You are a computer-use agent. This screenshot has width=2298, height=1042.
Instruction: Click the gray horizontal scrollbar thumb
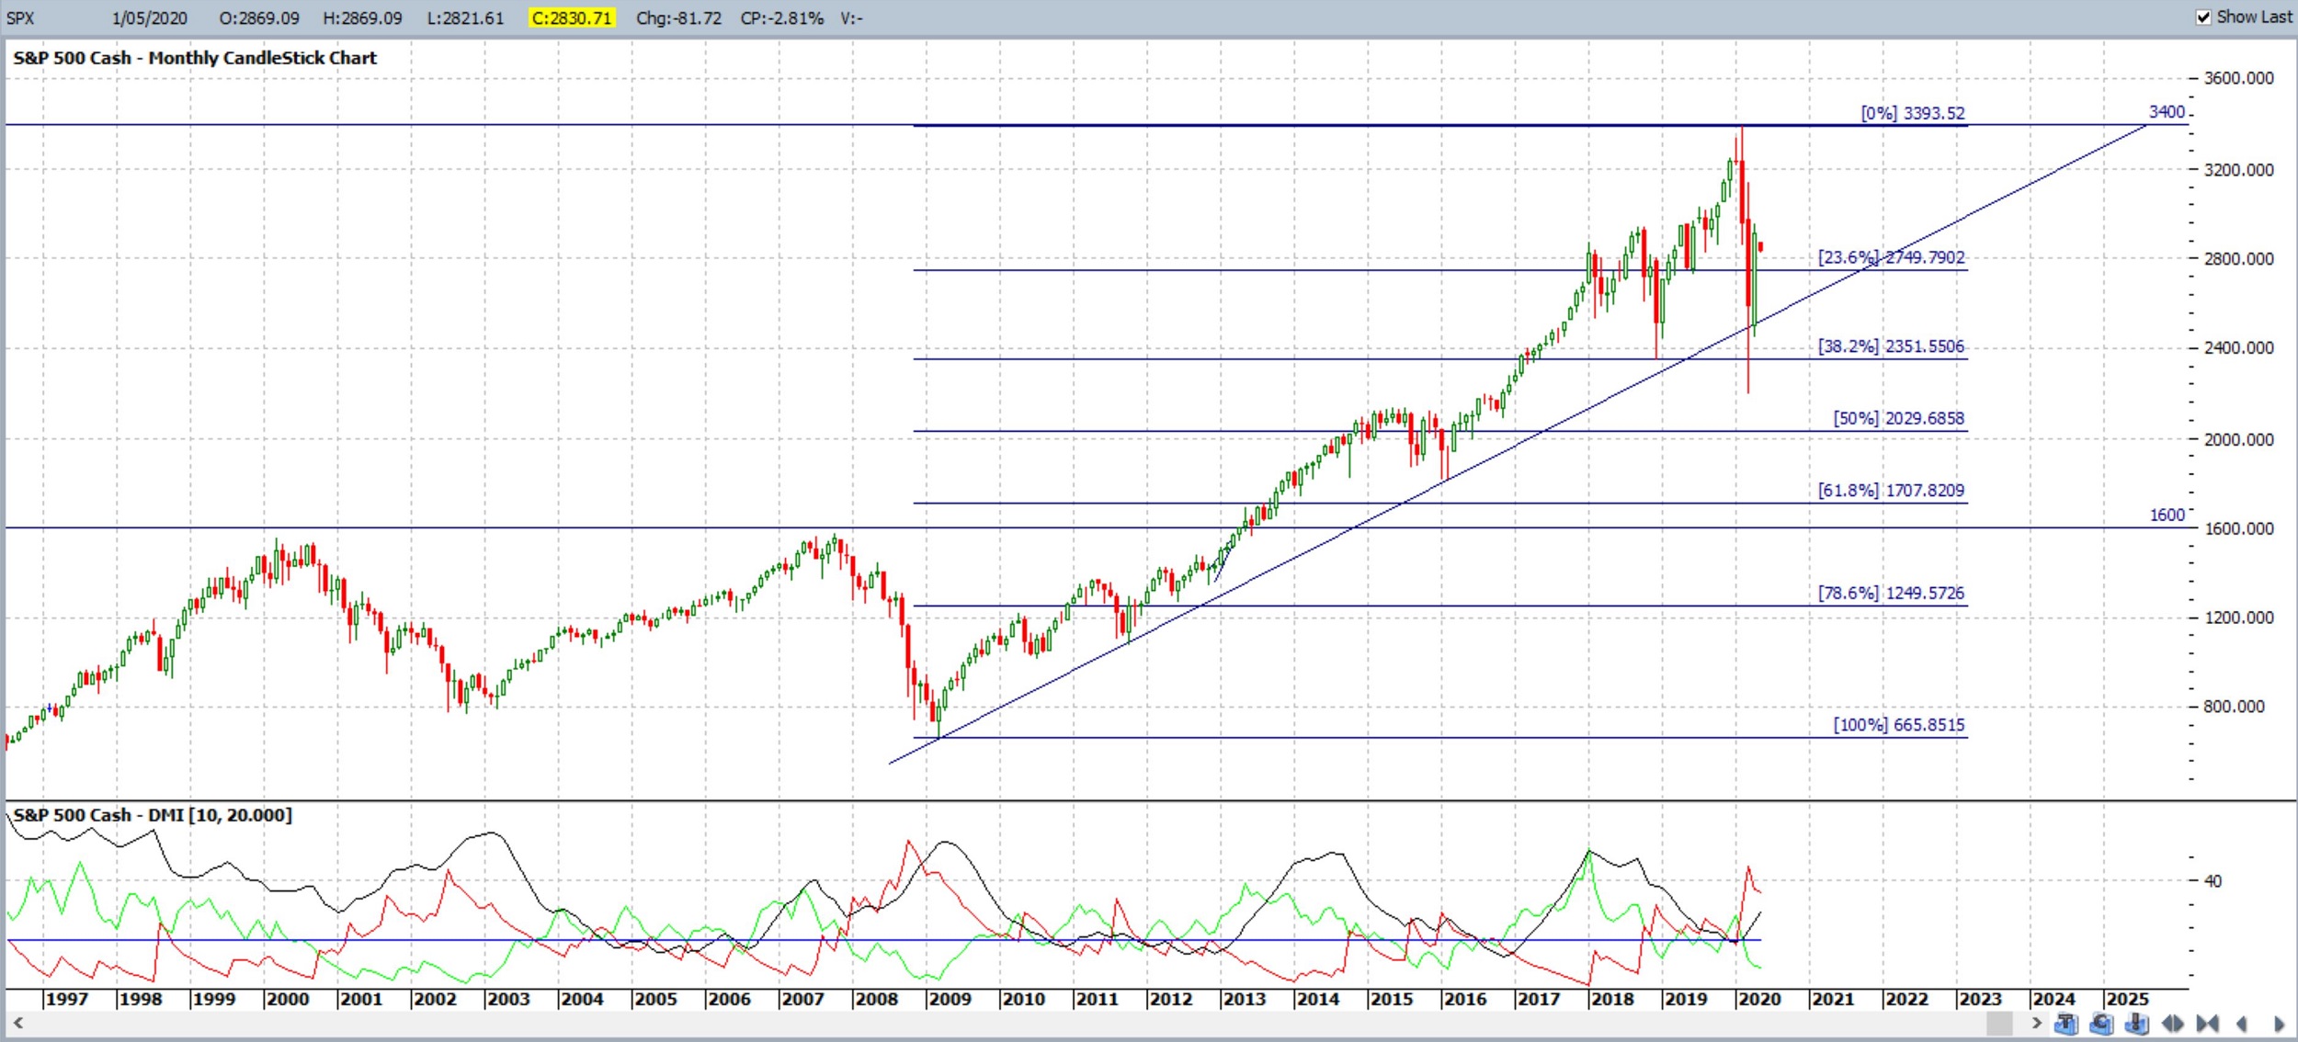(1999, 1023)
